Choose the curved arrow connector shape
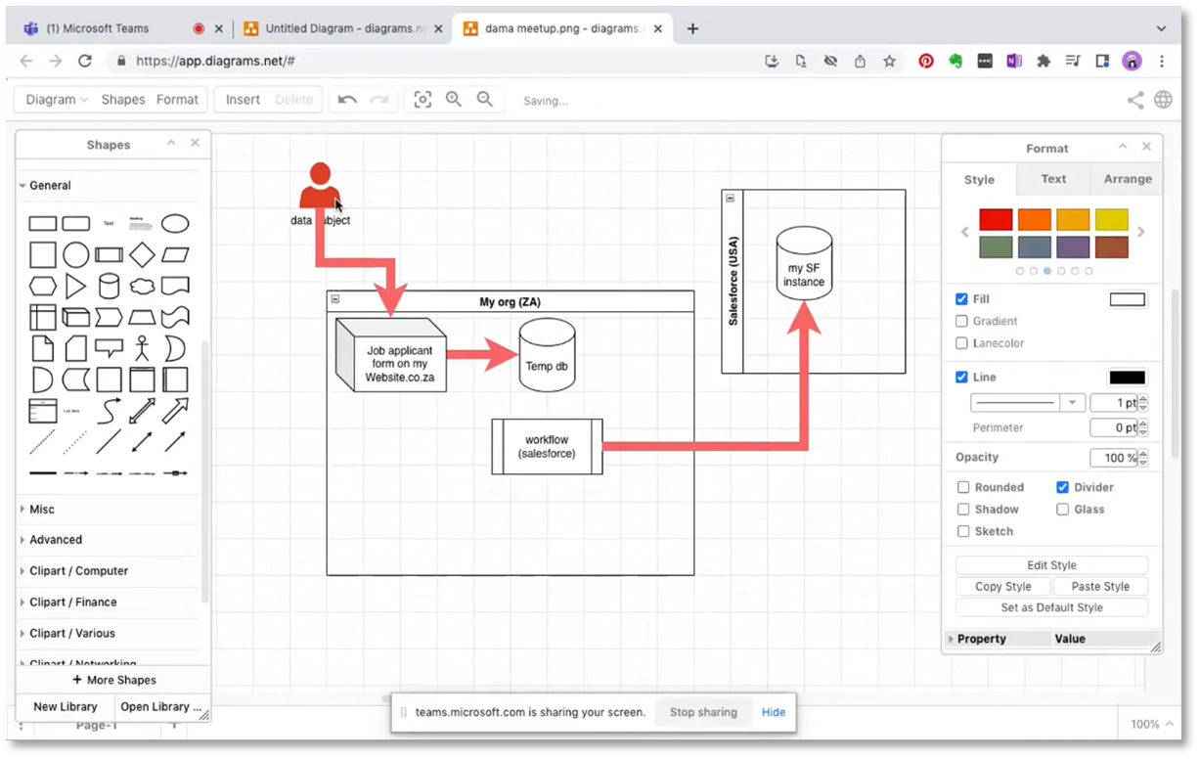This screenshot has height=759, width=1200. click(110, 410)
